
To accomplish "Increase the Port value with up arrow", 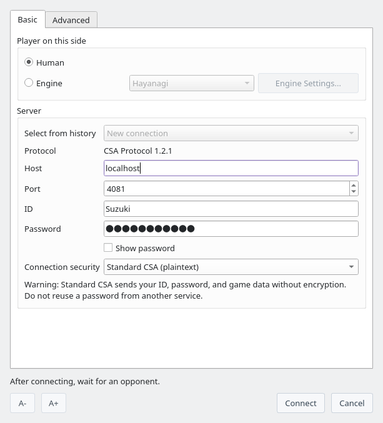I will pos(354,185).
